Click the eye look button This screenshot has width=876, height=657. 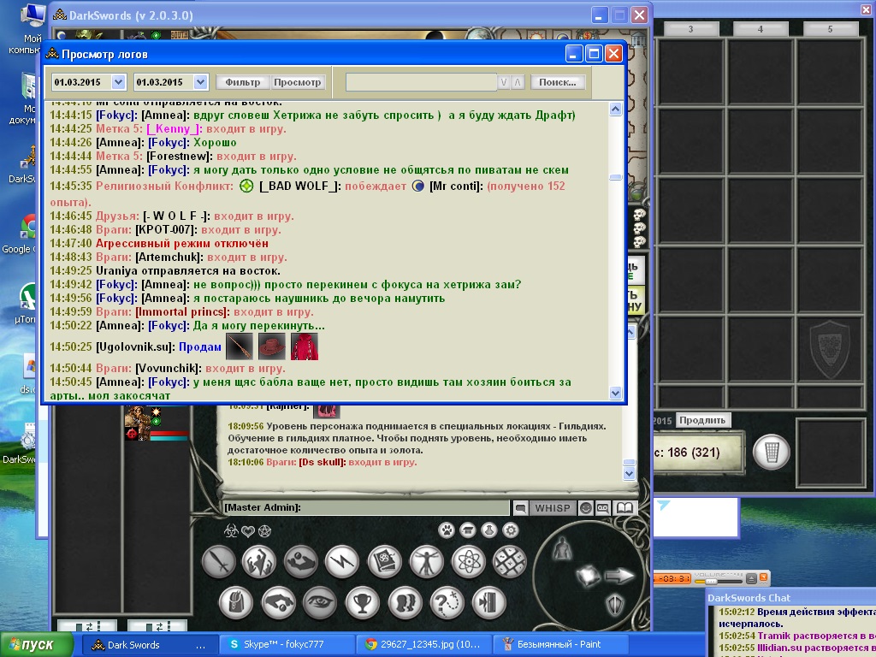320,603
